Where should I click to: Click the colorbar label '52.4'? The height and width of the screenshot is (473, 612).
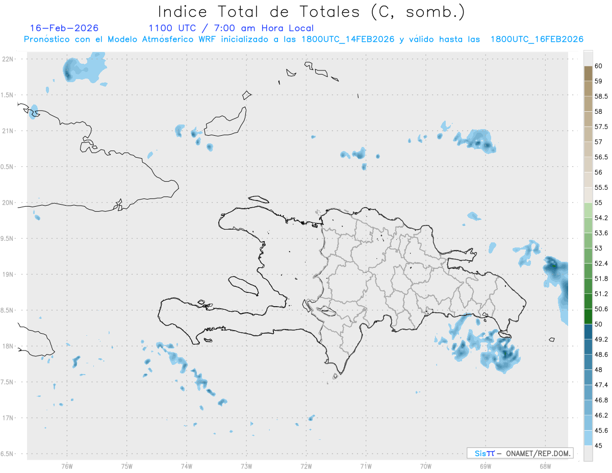point(601,263)
